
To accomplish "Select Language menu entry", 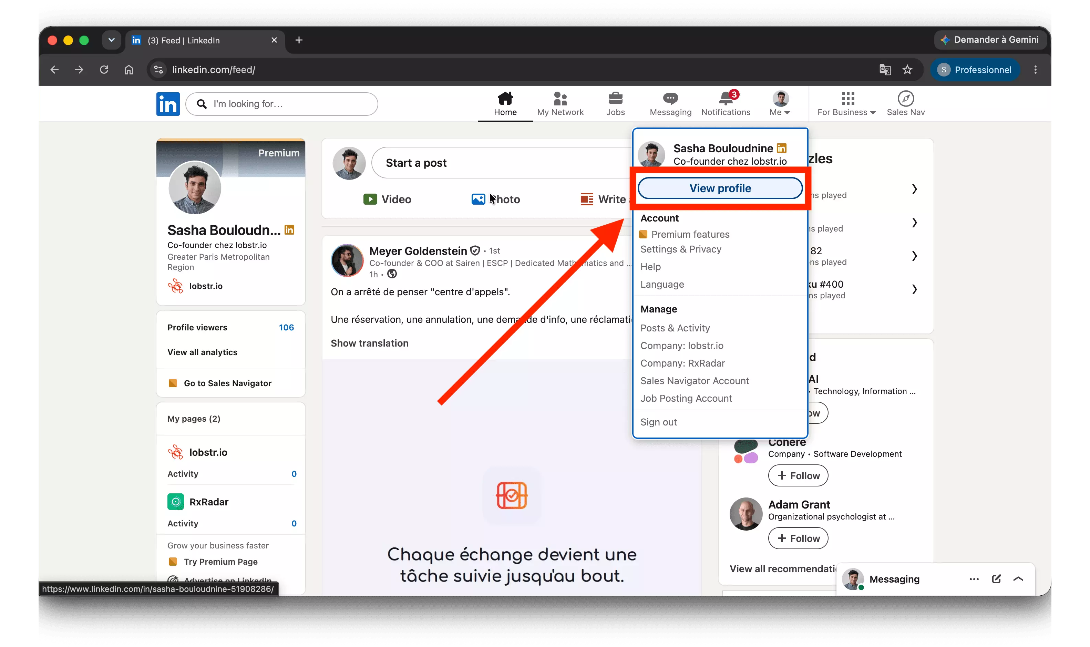I will [x=662, y=284].
